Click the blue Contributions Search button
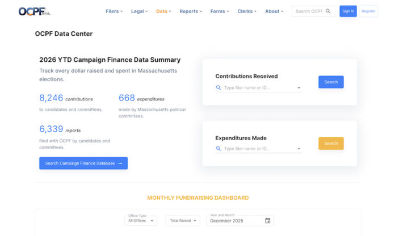The height and width of the screenshot is (236, 395). [x=331, y=82]
